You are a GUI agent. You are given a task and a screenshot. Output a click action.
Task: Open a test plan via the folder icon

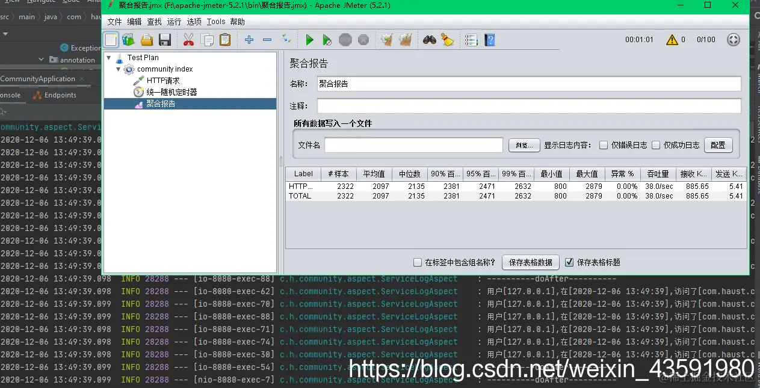[x=146, y=40]
